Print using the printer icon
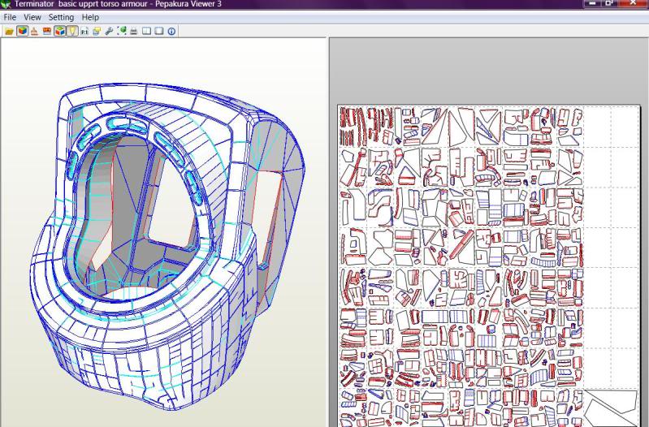 click(134, 32)
